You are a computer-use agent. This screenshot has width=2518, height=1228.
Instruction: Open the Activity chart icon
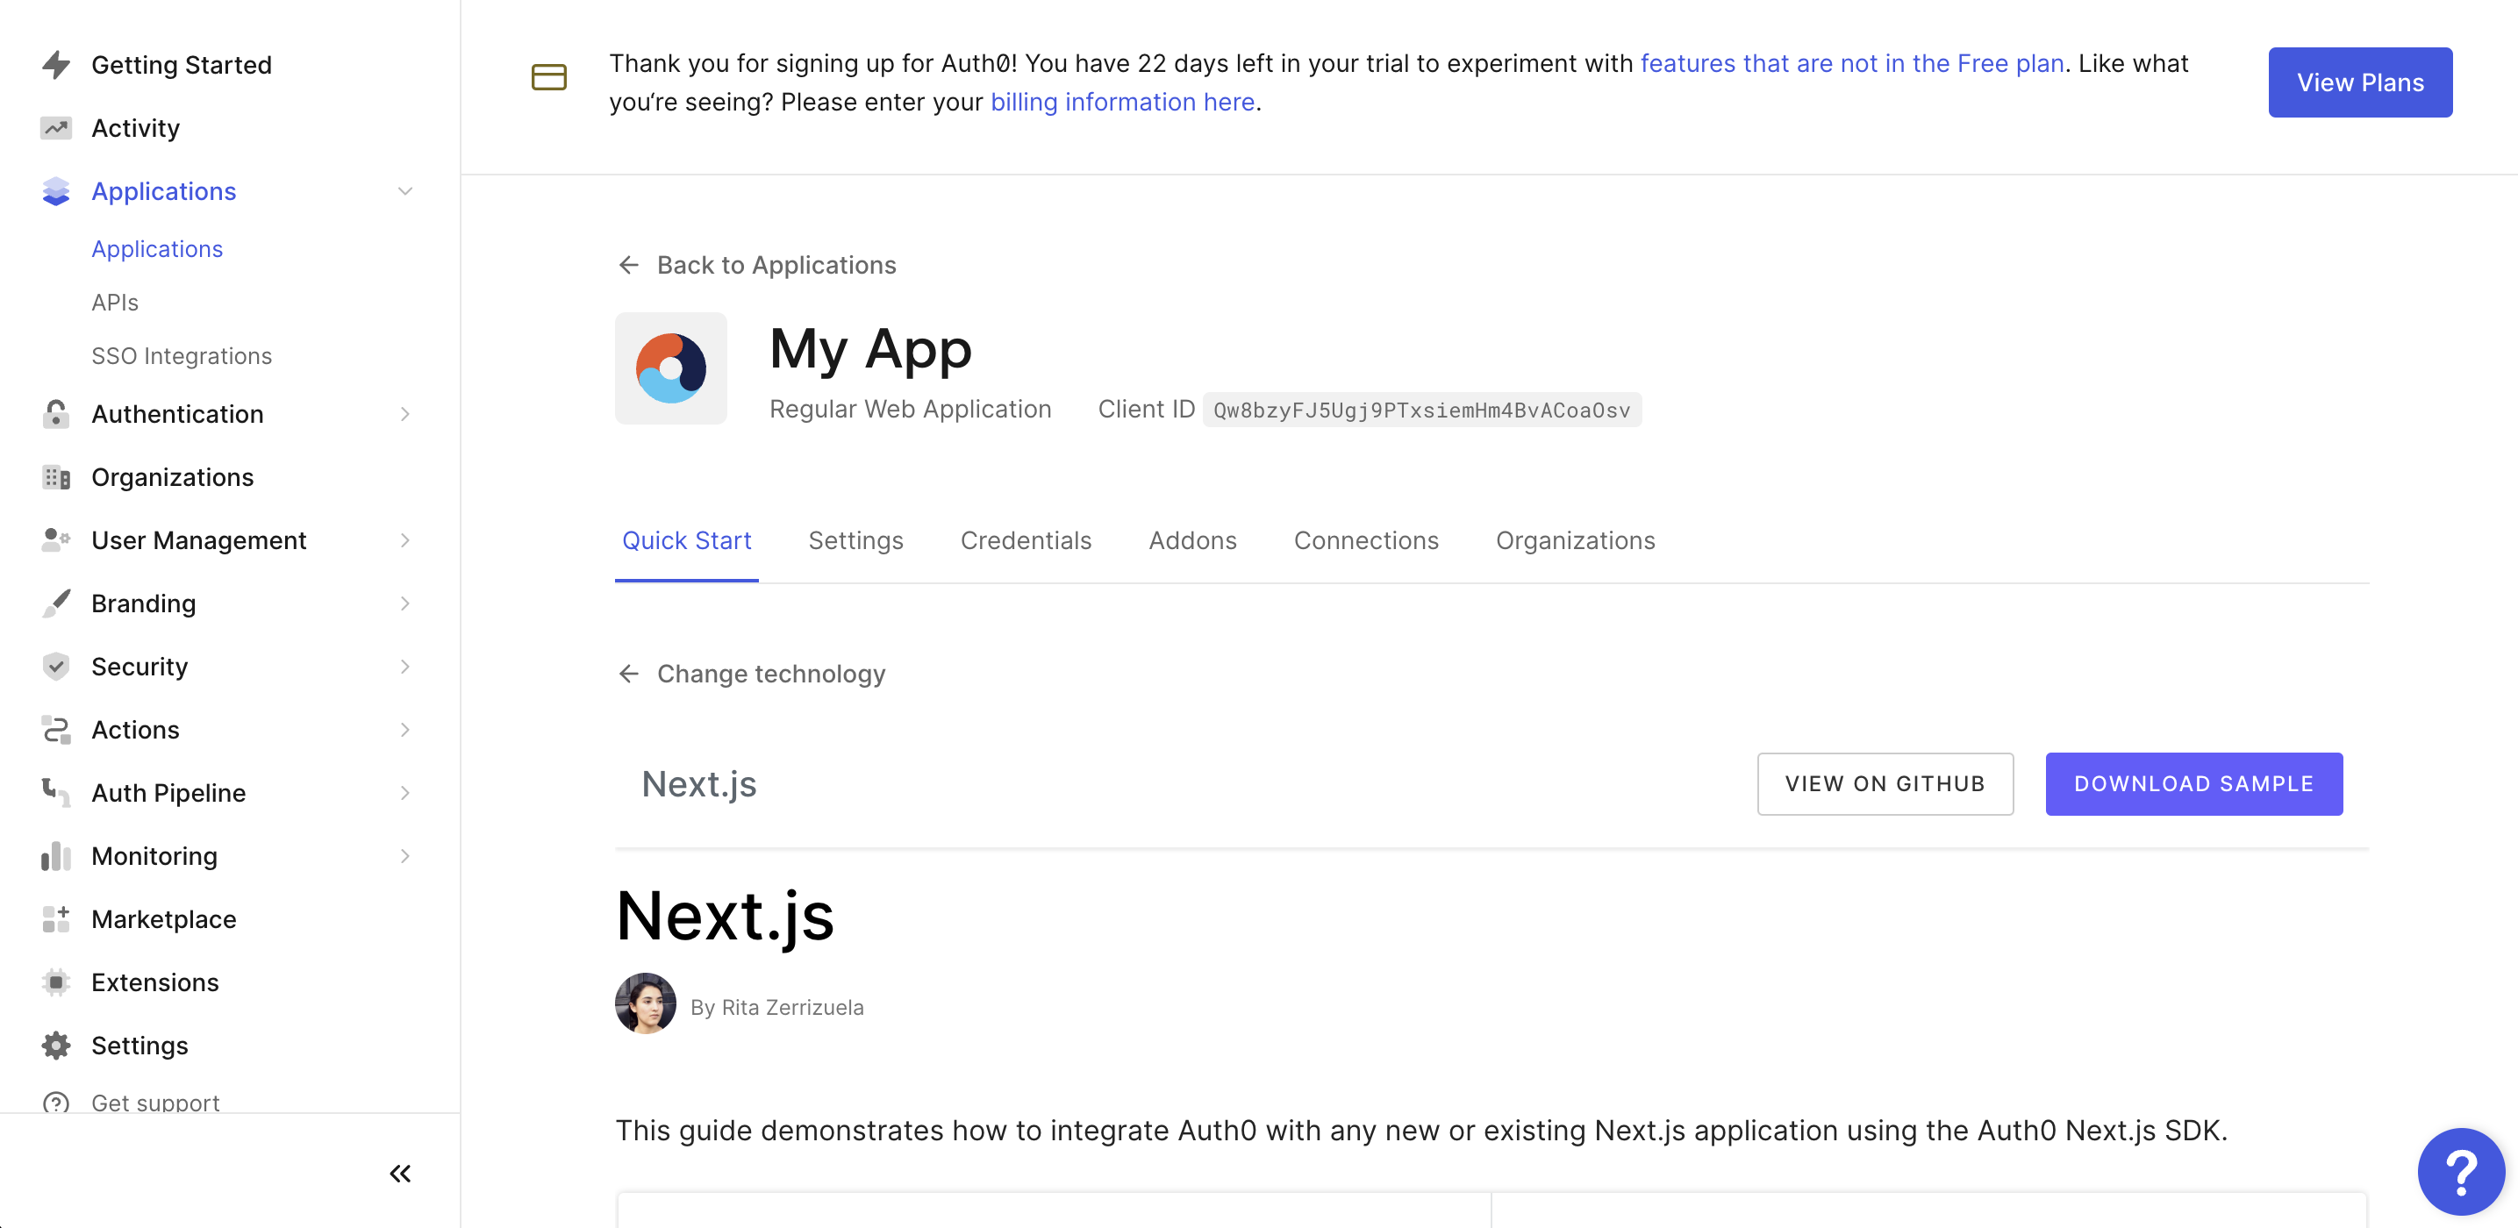click(56, 127)
